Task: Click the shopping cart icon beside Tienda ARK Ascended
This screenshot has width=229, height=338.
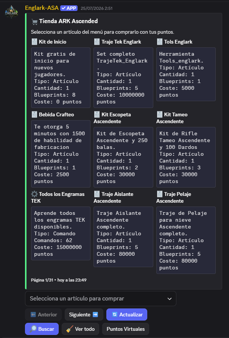Action: point(34,21)
